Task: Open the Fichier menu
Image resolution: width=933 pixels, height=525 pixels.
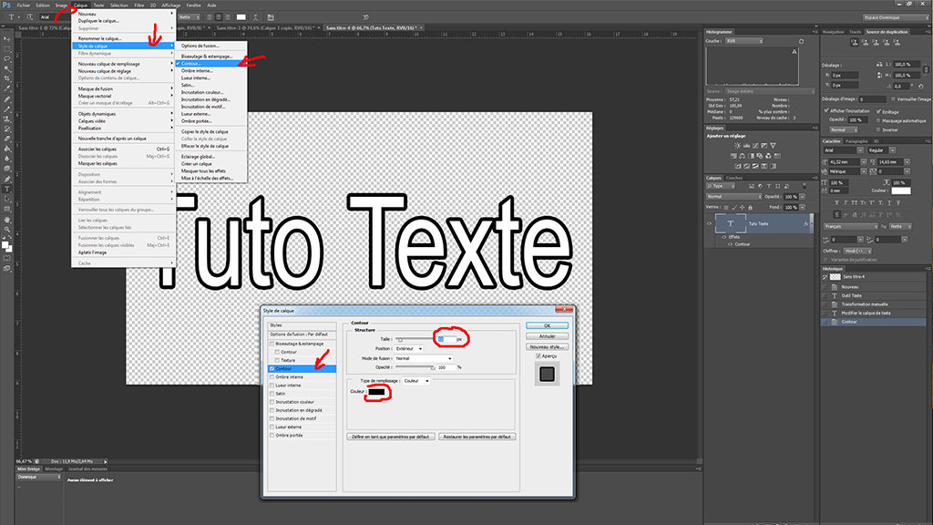Action: [x=23, y=5]
